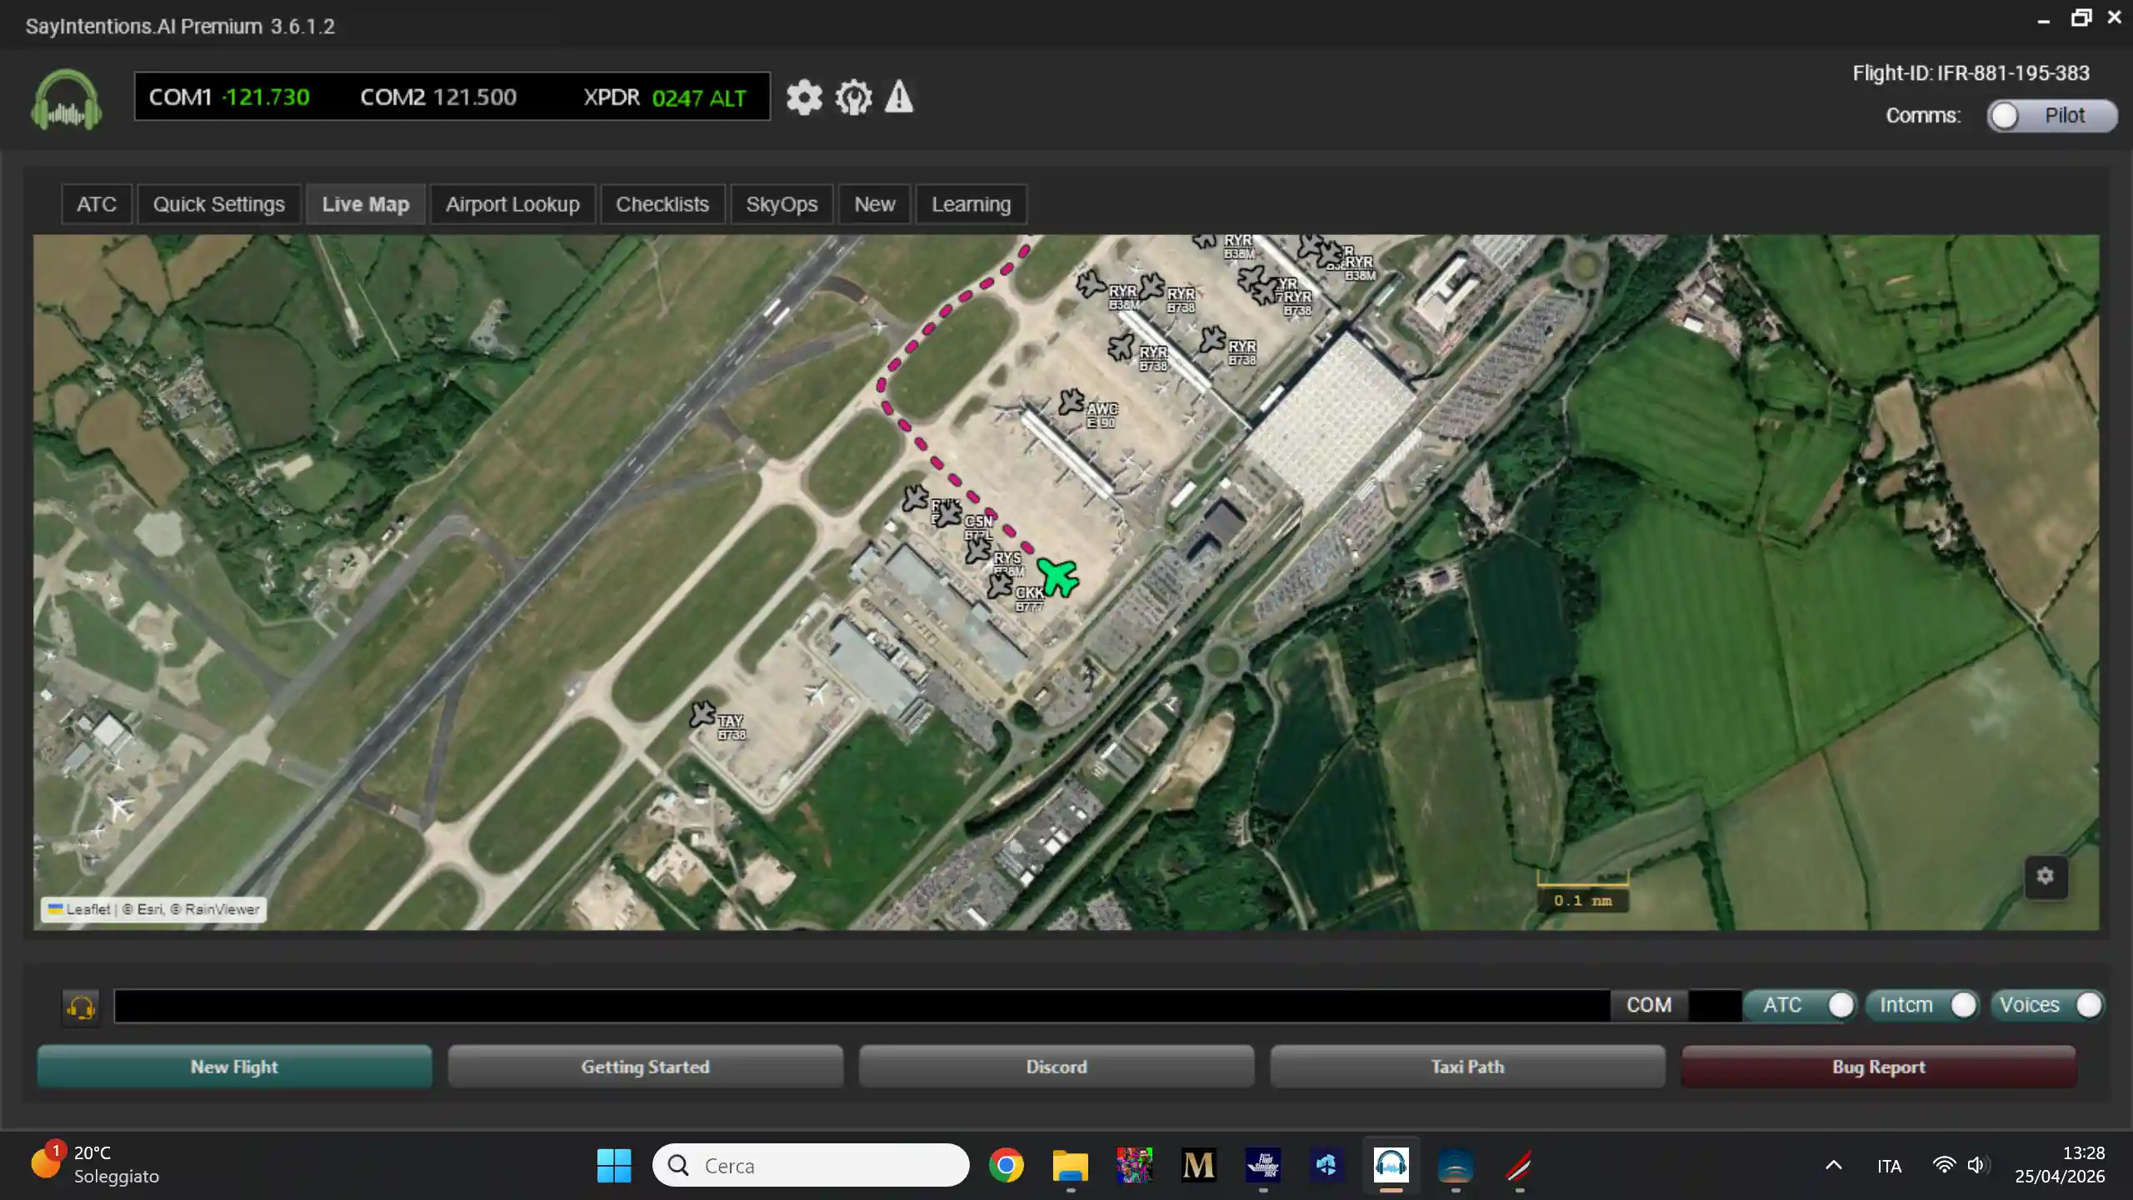The width and height of the screenshot is (2133, 1200).
Task: Open the troubleshooting gear-head icon
Action: point(853,97)
